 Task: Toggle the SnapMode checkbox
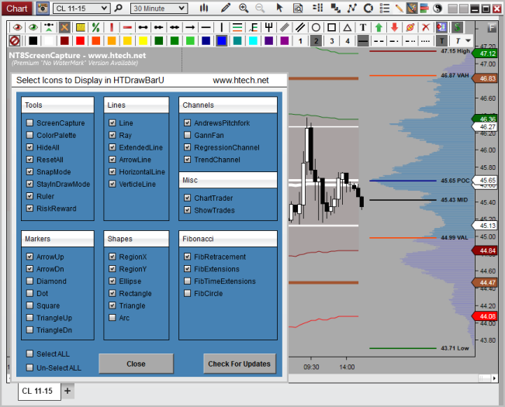click(x=29, y=171)
